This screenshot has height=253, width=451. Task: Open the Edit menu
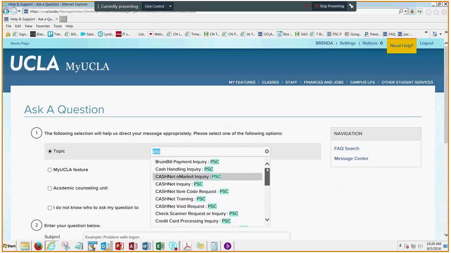coord(18,26)
